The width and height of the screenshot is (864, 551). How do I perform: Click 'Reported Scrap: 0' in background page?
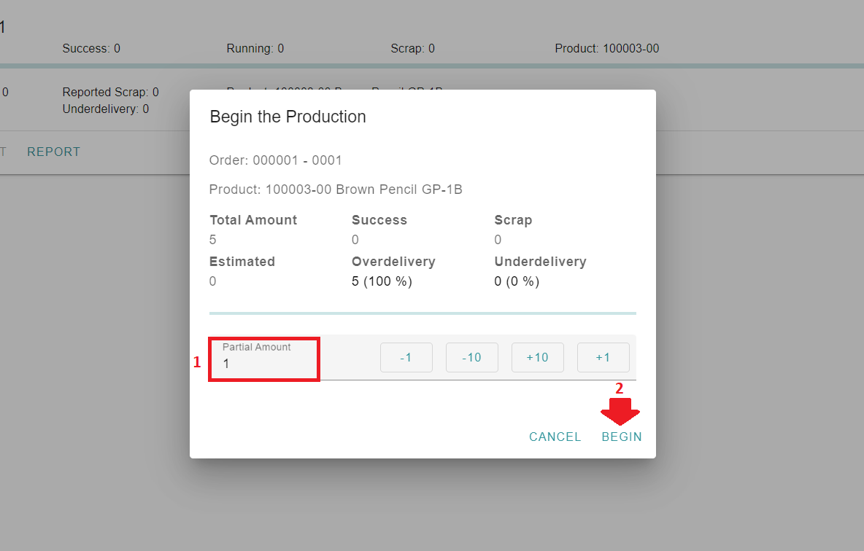click(x=110, y=92)
